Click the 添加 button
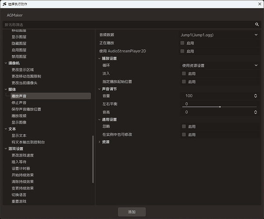The image size is (264, 219). coord(132,212)
